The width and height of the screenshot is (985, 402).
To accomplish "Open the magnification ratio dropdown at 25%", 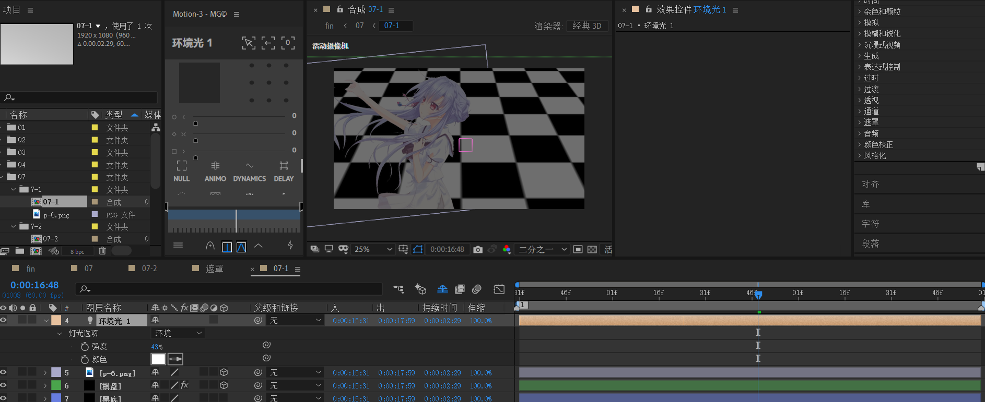I will 373,249.
